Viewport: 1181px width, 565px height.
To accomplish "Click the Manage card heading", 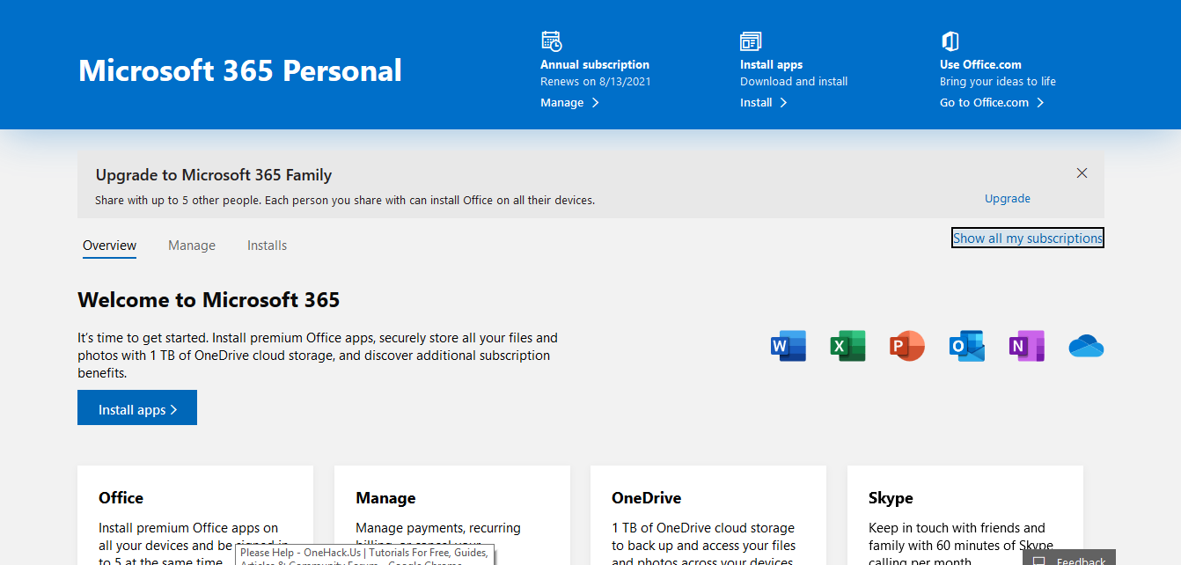I will pos(385,498).
